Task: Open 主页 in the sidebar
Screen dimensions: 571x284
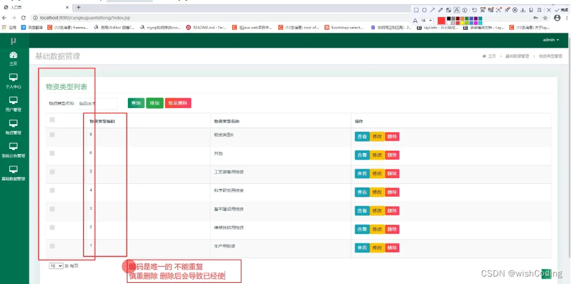Action: pyautogui.click(x=13, y=59)
